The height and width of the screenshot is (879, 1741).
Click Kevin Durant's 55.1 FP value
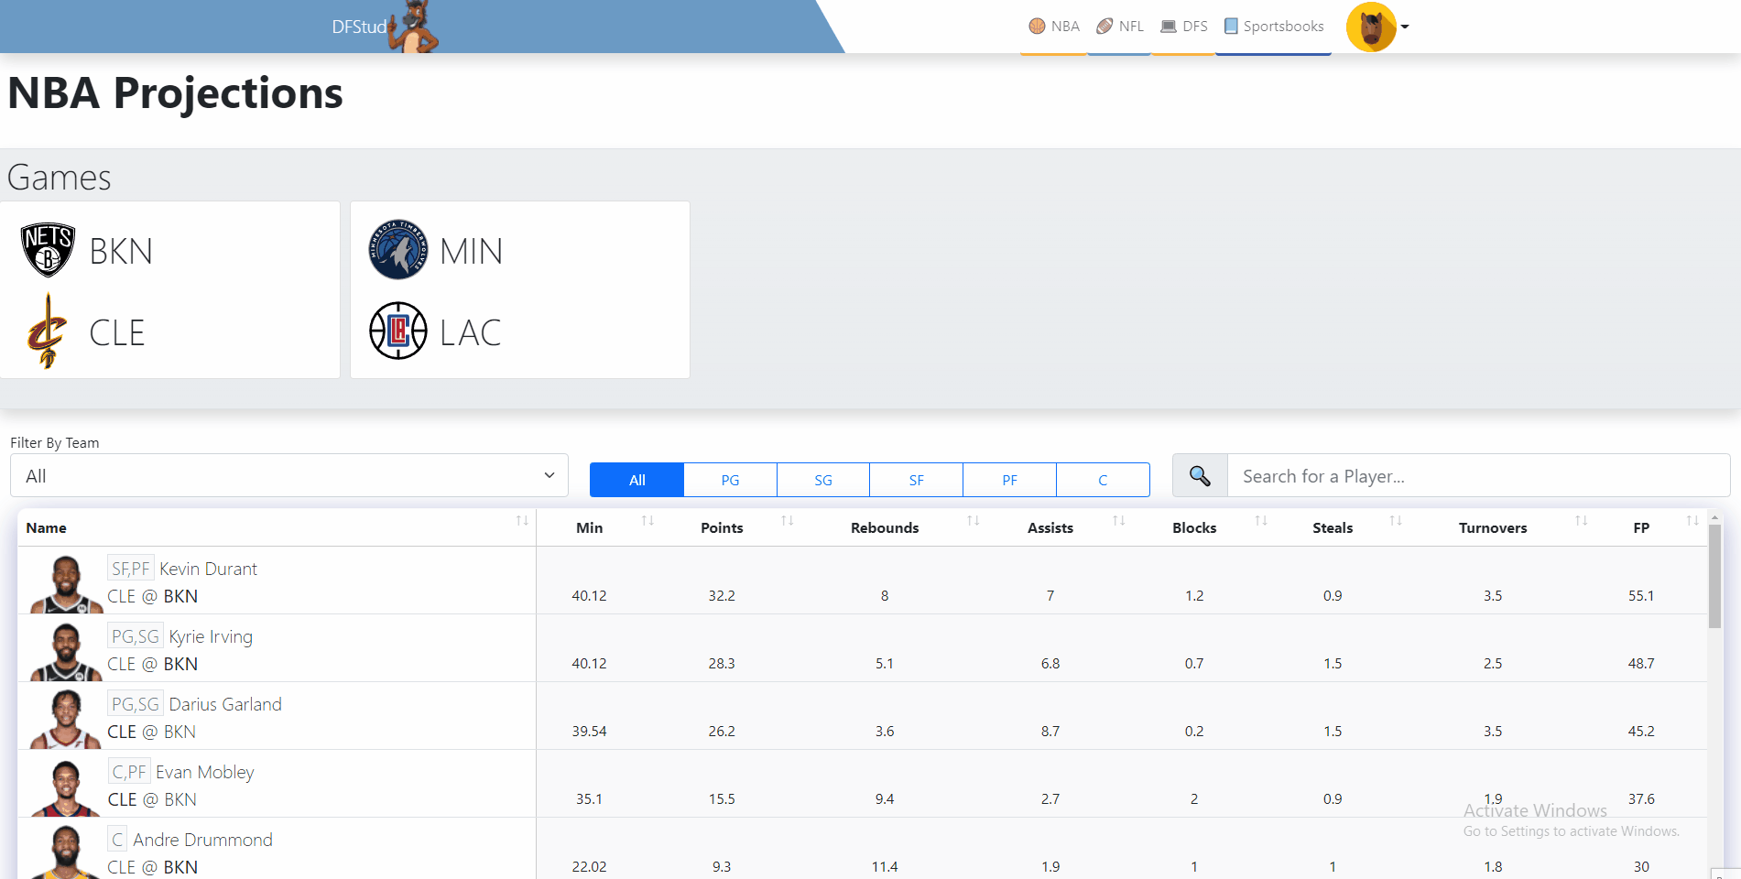[x=1641, y=595]
